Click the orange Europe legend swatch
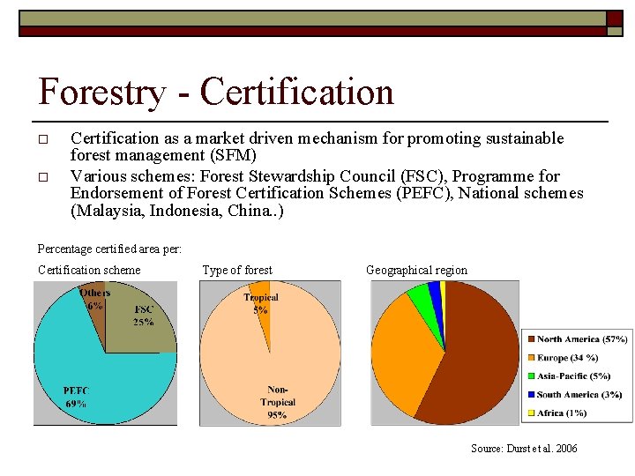Viewport: 635px width, 476px height. [x=531, y=357]
